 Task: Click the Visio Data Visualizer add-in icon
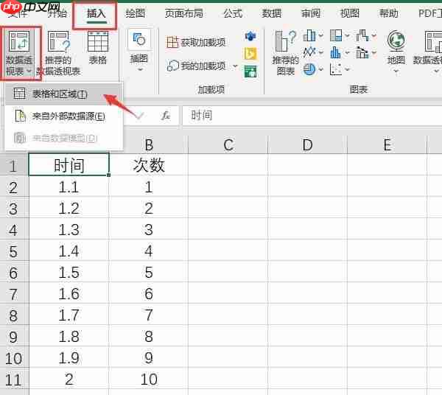tap(250, 36)
